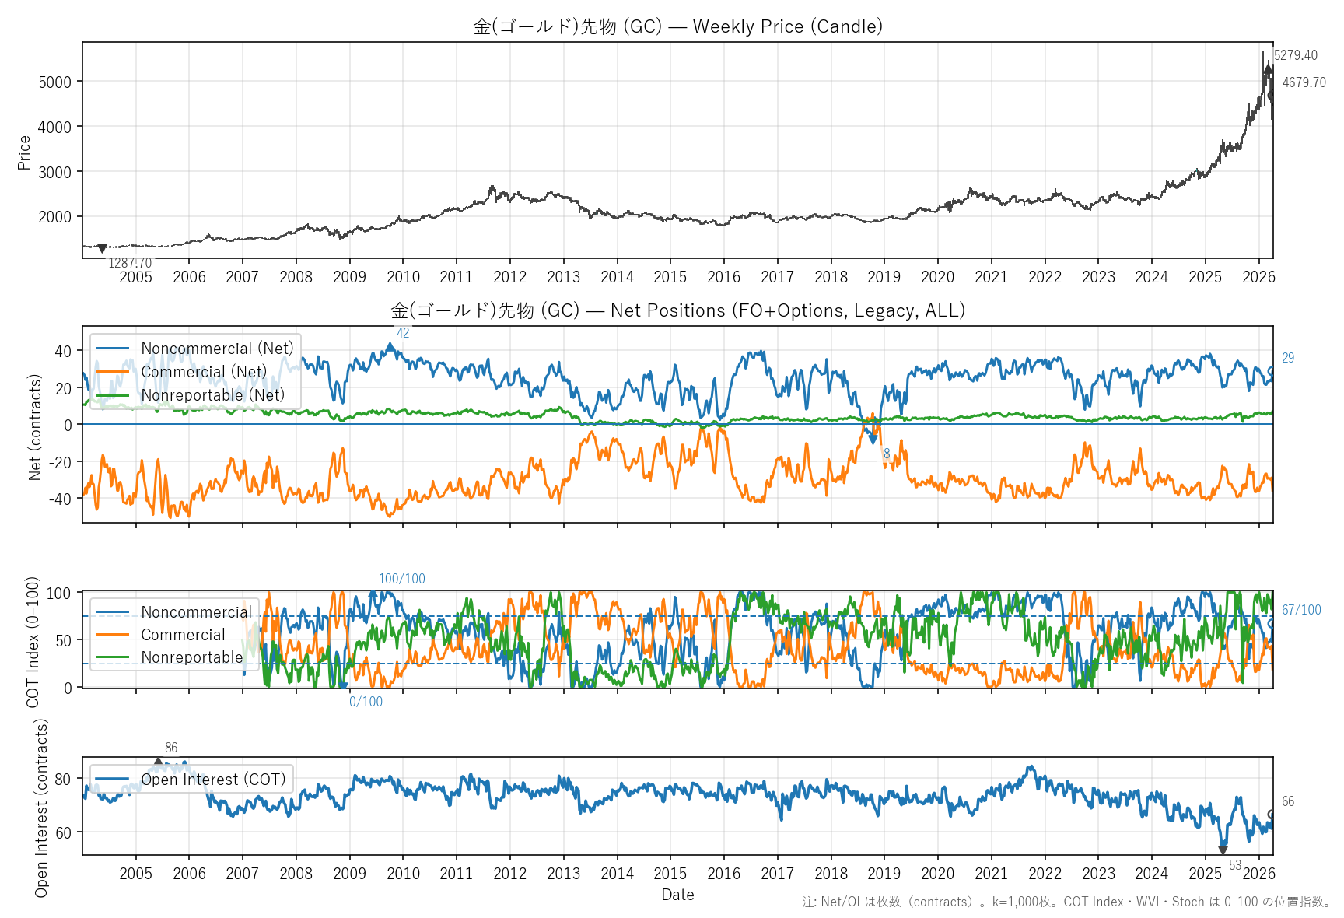1344x918 pixels.
Task: Click the Open Interest (COT) legend label
Action: [x=212, y=780]
